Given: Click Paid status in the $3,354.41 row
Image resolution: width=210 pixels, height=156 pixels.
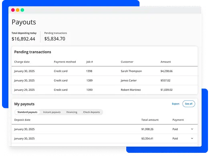Looking at the screenshot, I should (x=175, y=138).
